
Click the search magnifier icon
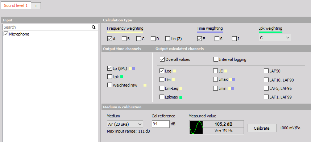pyautogui.click(x=94, y=28)
